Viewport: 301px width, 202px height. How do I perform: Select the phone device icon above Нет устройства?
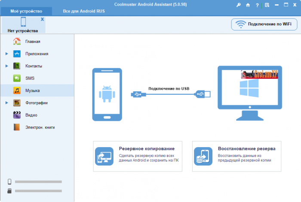pos(23,22)
